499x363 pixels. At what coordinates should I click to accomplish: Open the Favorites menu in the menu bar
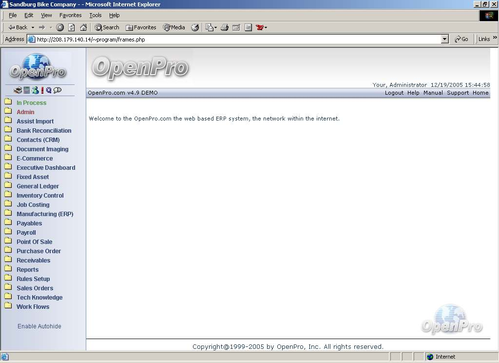coord(70,15)
